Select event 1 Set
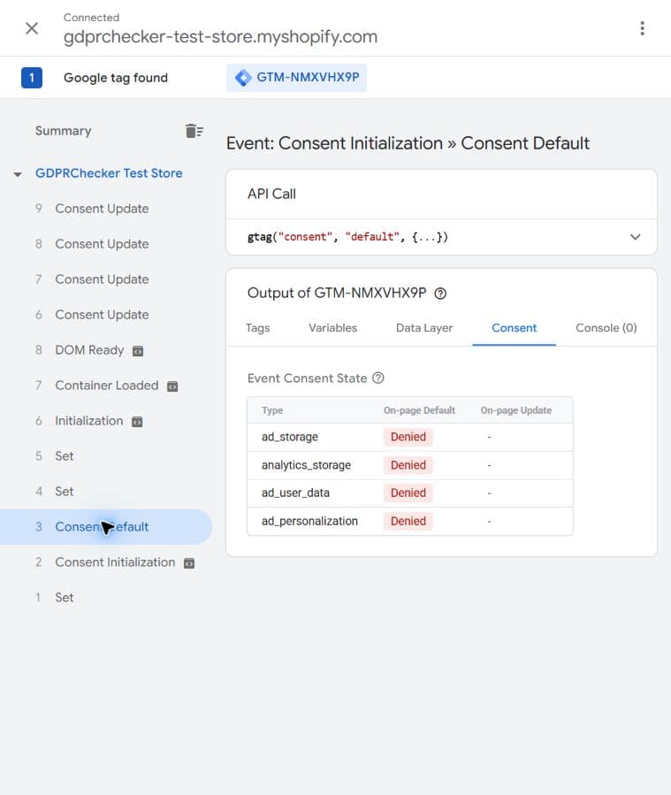 coord(65,597)
